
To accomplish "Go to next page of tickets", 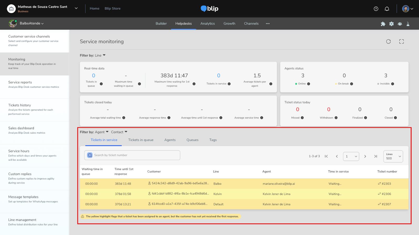I will coord(365,156).
